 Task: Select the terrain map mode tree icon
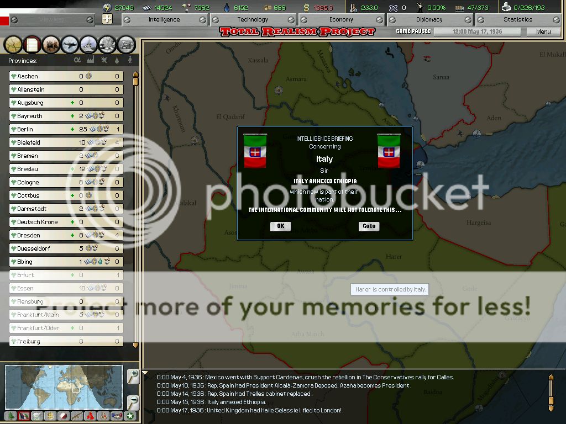(12, 416)
